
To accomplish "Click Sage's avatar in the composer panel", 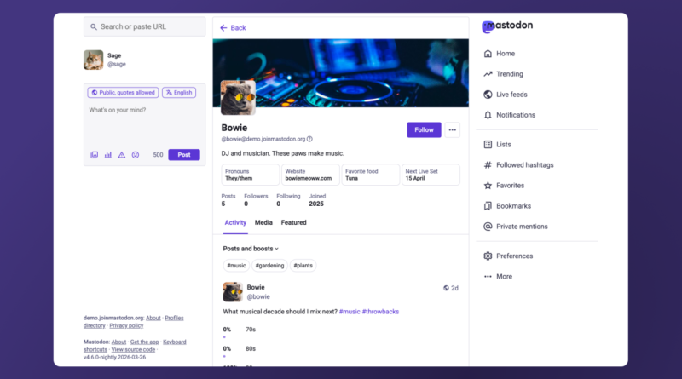I will tap(94, 60).
